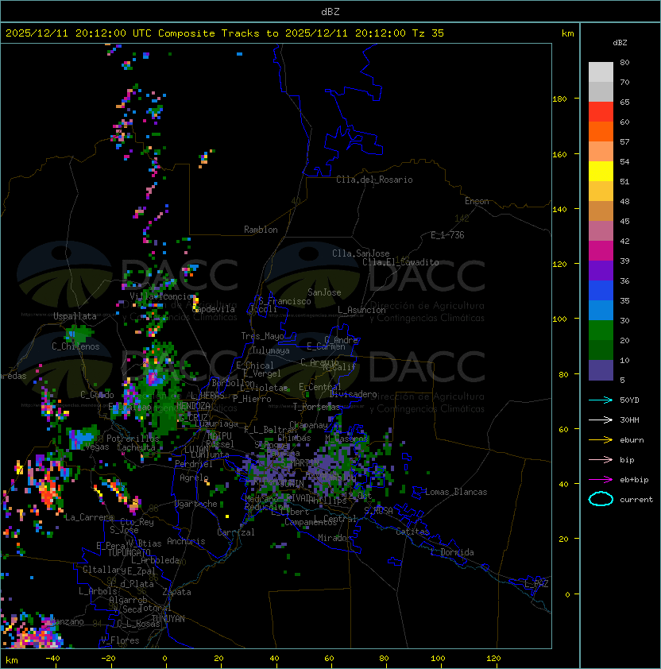
Task: Click the 'Carrizal' place label
Action: 235,532
